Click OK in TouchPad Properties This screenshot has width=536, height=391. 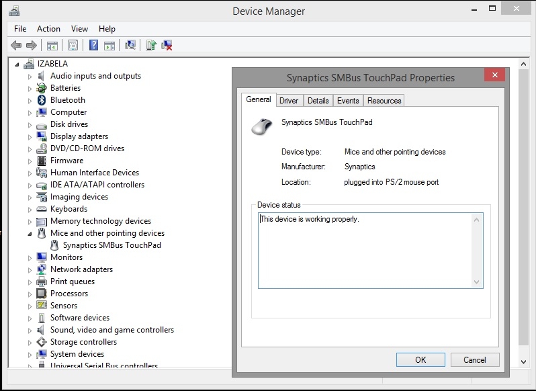point(420,360)
